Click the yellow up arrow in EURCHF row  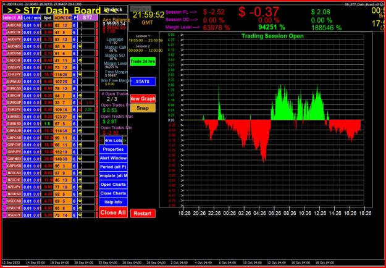click(80, 96)
